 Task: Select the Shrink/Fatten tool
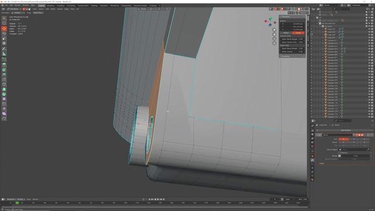tap(4, 108)
